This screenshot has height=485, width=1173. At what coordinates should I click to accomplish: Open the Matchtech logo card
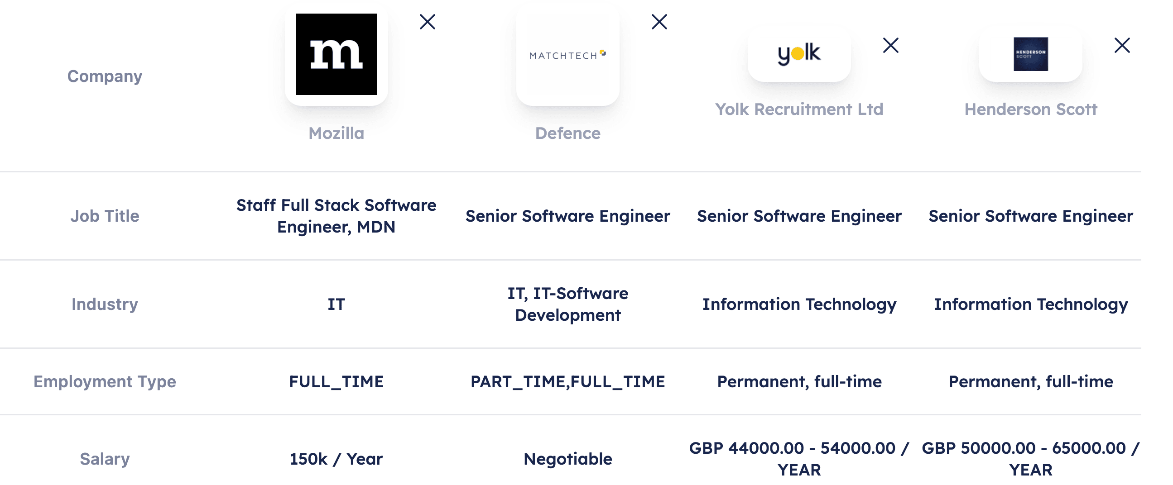coord(567,55)
